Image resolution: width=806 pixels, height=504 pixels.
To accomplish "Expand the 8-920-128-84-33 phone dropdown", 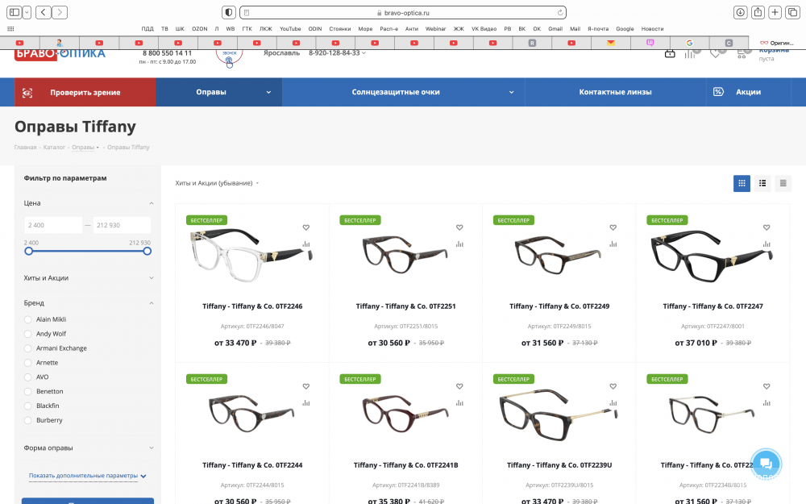I will [364, 53].
